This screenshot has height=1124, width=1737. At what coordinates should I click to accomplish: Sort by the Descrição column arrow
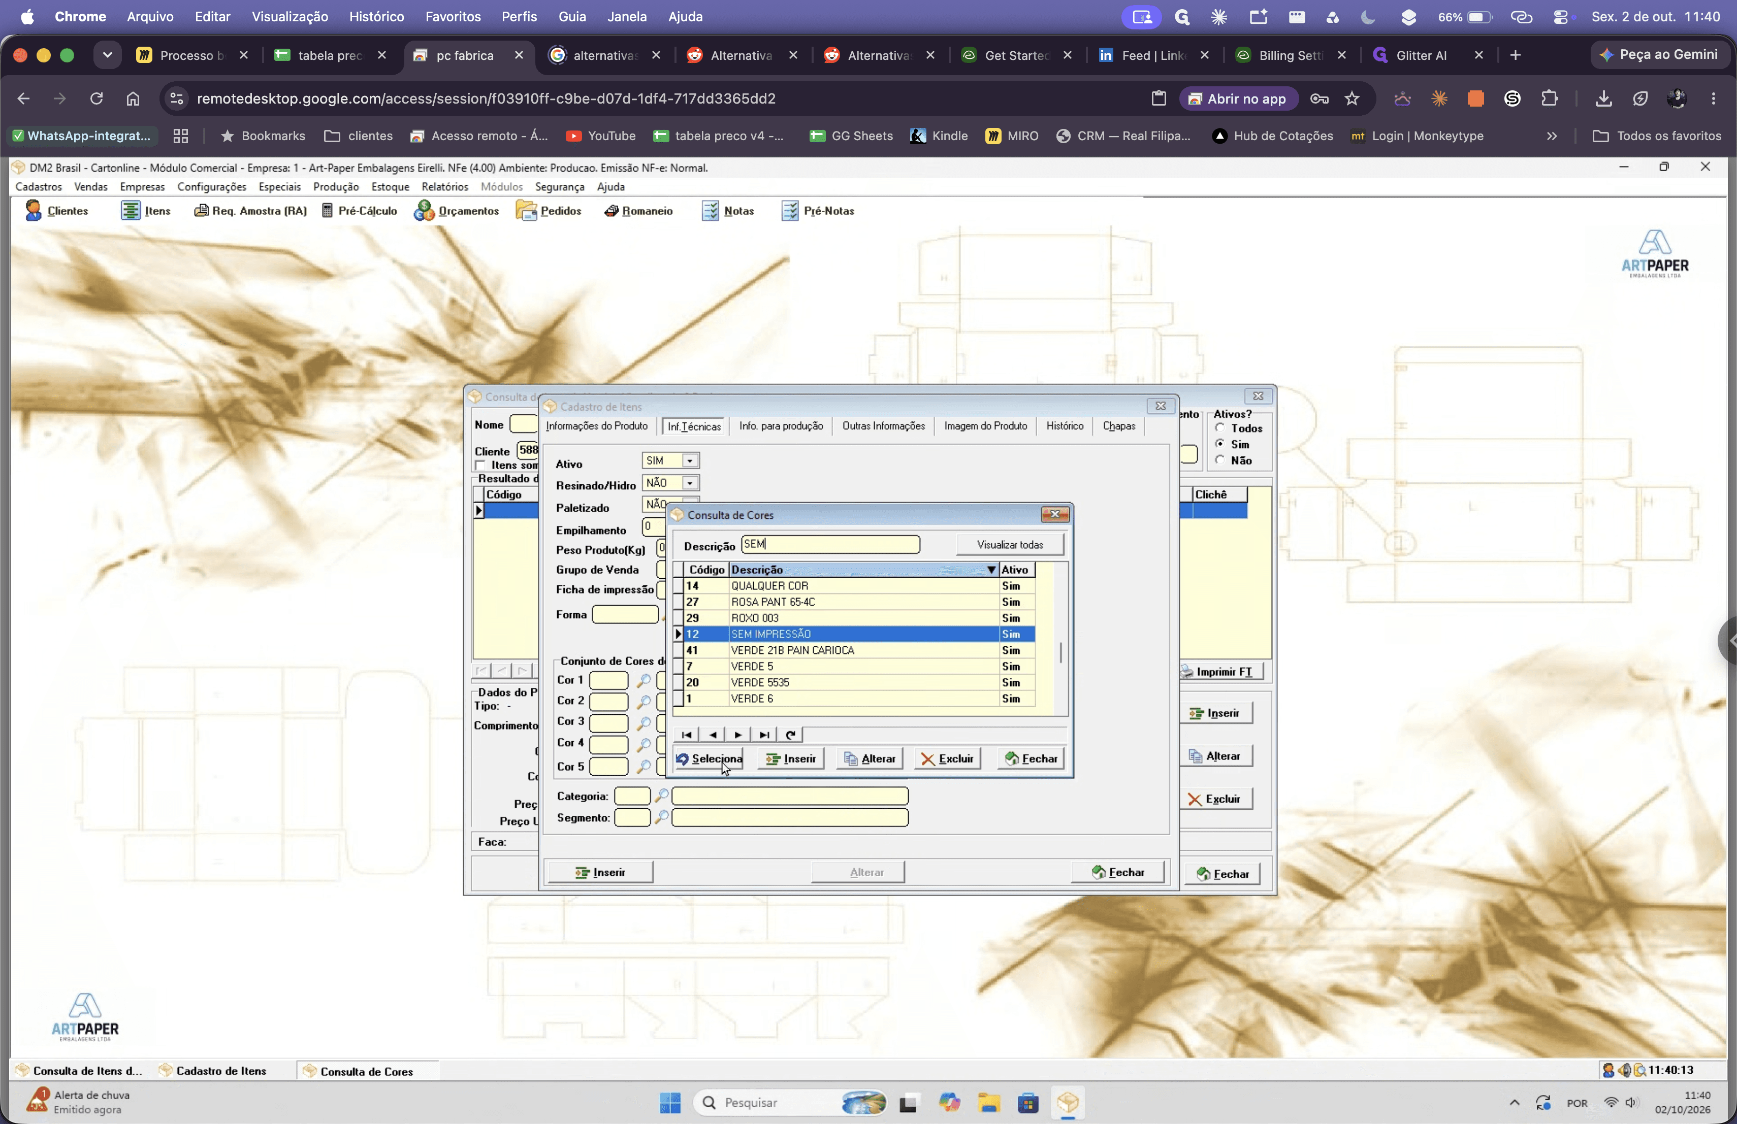click(991, 570)
